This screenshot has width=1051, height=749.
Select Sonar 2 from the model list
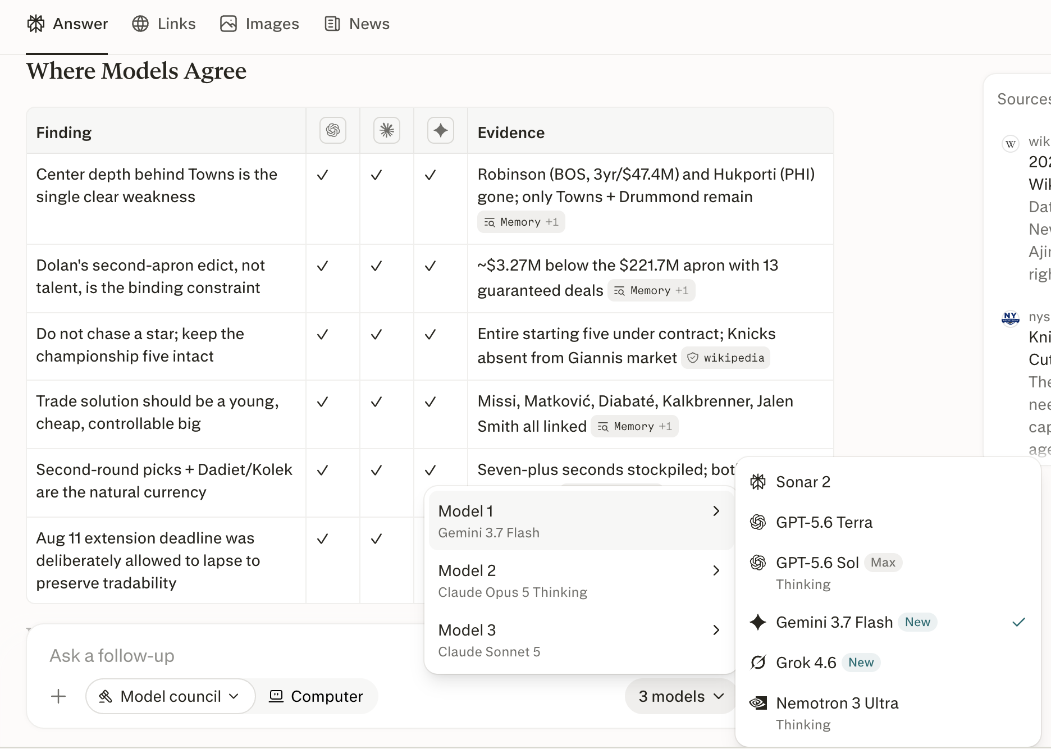(888, 482)
